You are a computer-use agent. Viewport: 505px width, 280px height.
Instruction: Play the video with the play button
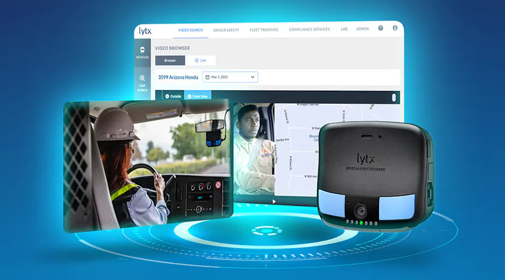click(x=274, y=202)
